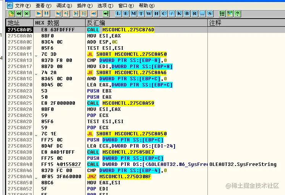Click the green Help question mark icon
285x195 pixels.
pos(237,14)
